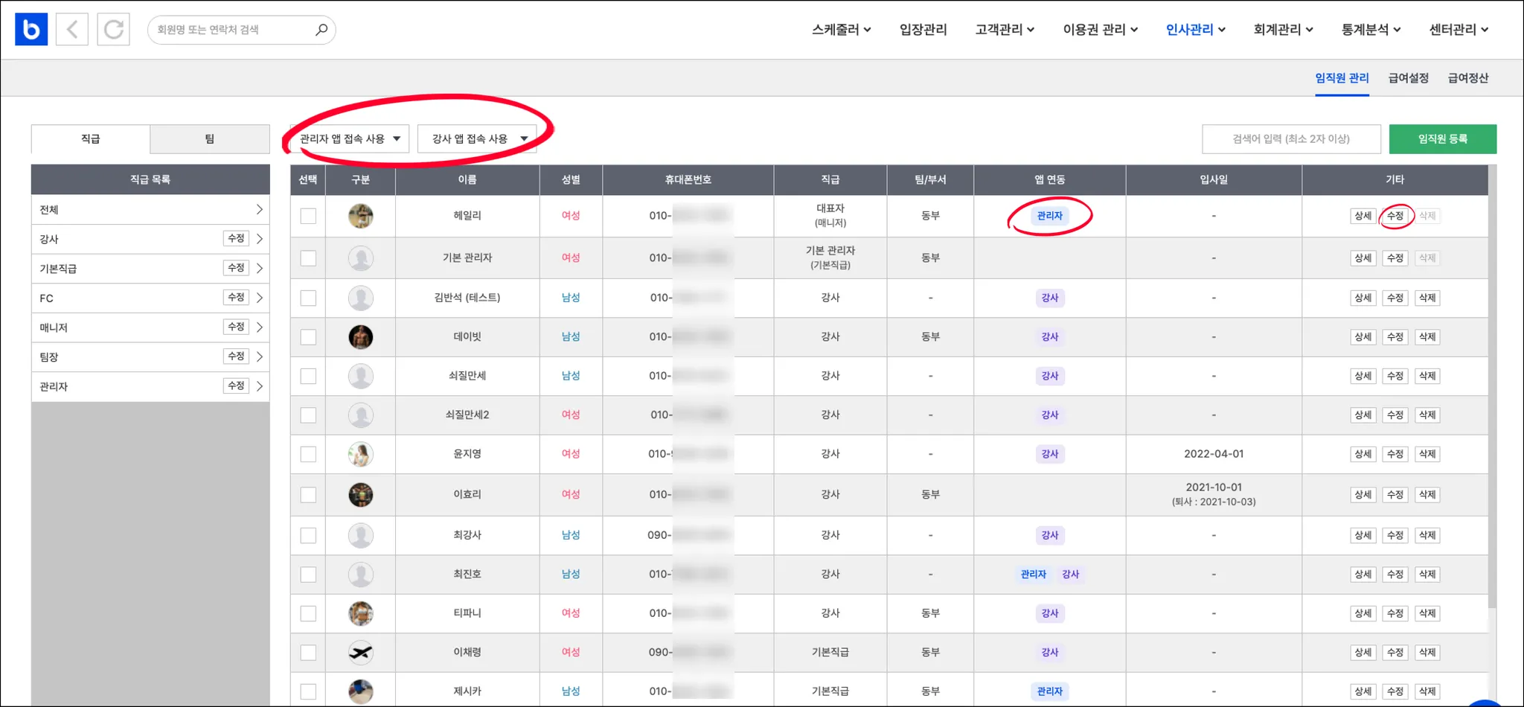Select the checkbox for 티파니
The height and width of the screenshot is (707, 1524).
308,613
